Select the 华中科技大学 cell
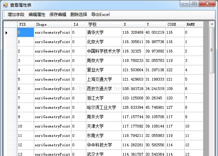The width and height of the screenshot is (218, 156). [104, 145]
